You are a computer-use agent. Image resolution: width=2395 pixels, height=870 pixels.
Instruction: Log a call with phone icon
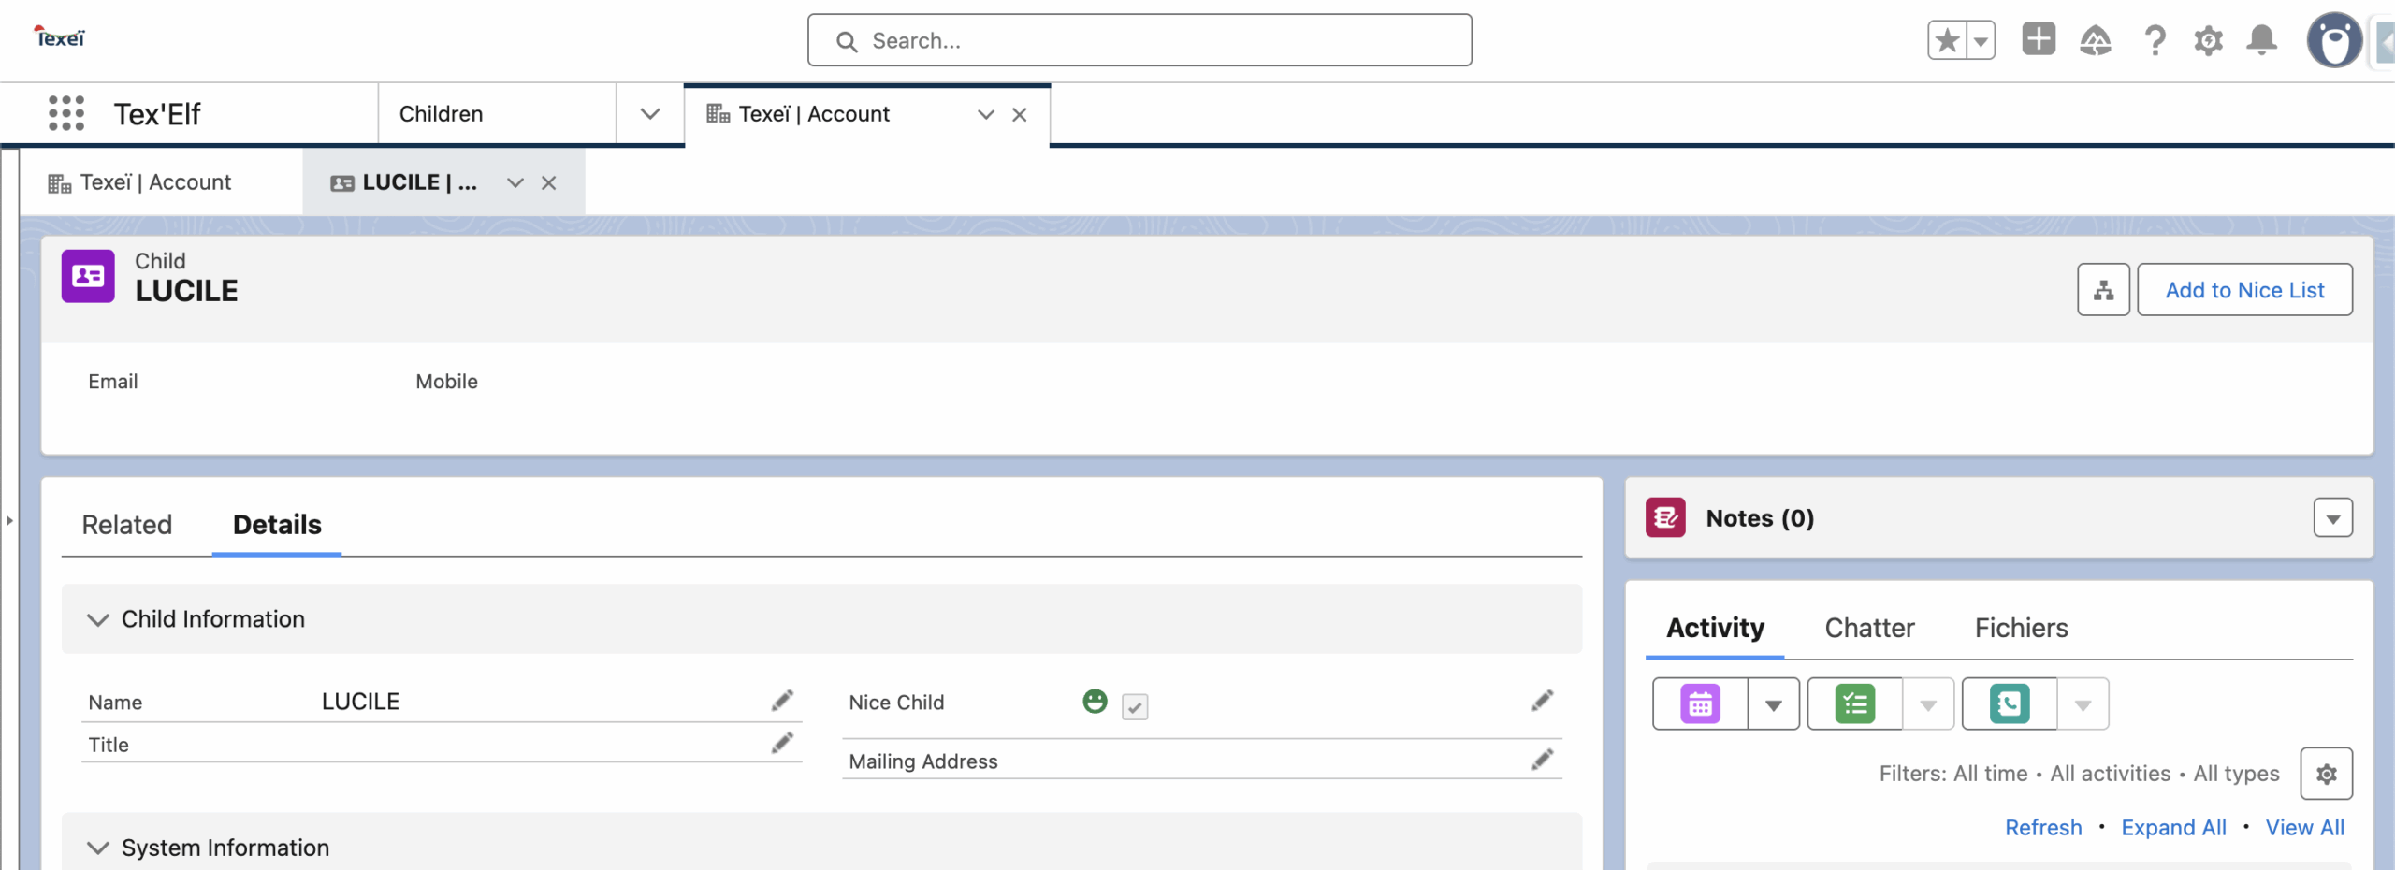2009,704
